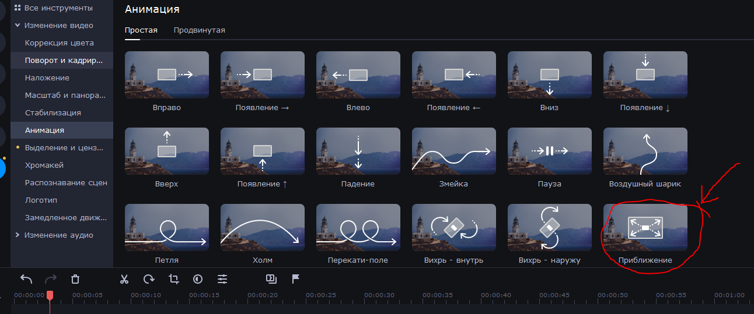This screenshot has width=754, height=314.
Task: Choose the Появление → animation preset
Action: (x=263, y=75)
